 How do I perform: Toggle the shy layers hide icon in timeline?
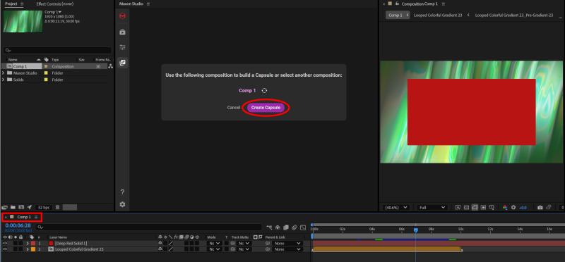[278, 227]
